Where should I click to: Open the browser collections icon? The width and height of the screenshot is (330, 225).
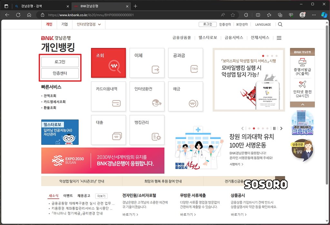280,15
